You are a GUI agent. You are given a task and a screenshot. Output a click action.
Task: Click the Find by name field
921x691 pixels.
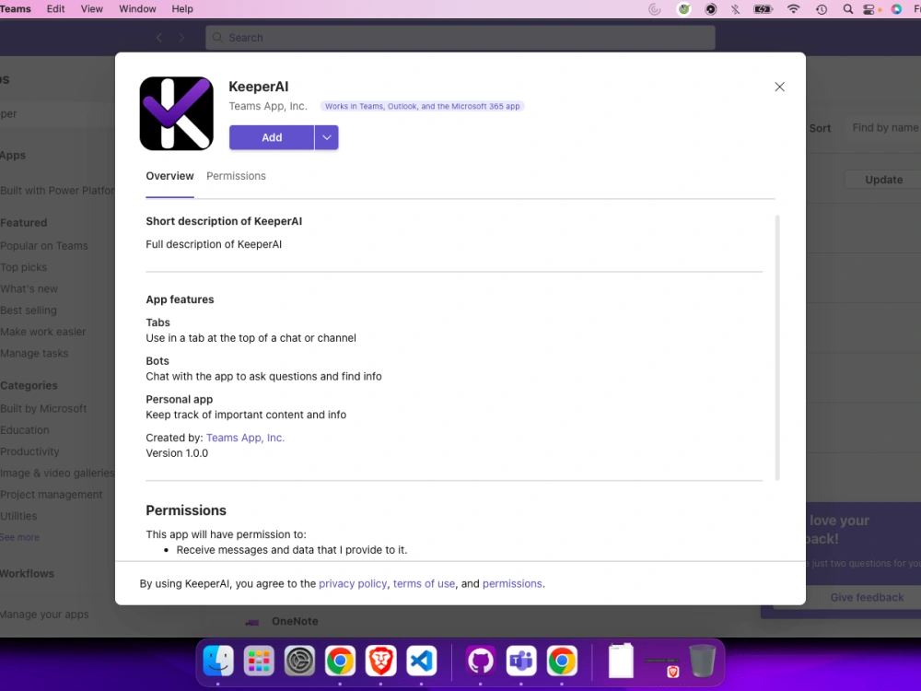(x=883, y=127)
